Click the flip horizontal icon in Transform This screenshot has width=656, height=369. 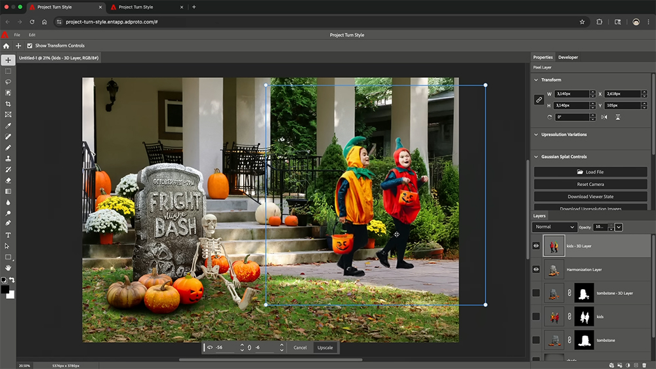pyautogui.click(x=604, y=117)
